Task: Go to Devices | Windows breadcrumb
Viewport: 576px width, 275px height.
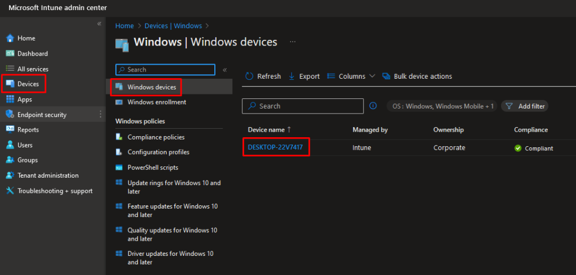Action: [173, 26]
